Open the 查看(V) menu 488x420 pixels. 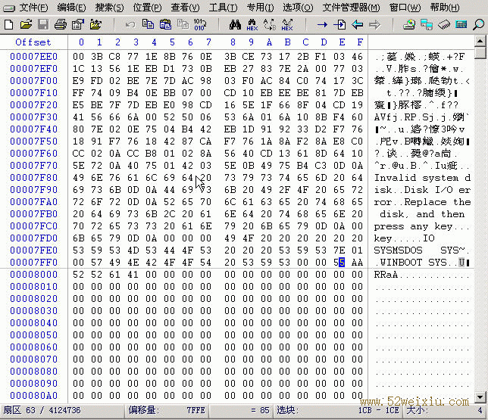click(185, 7)
